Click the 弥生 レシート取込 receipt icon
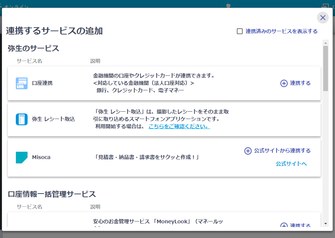335x238 pixels. tap(22, 119)
